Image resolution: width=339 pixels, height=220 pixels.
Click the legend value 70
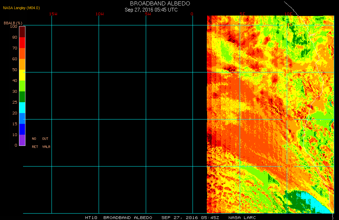point(15,48)
